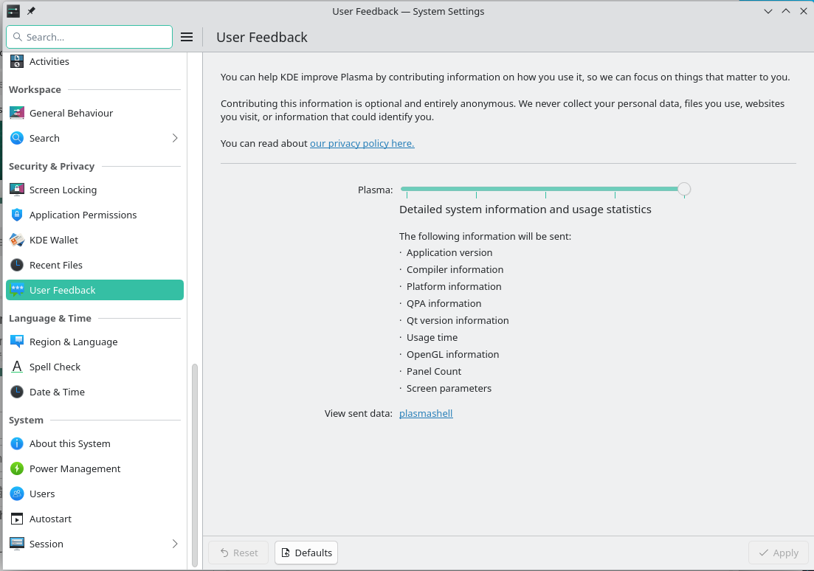The height and width of the screenshot is (571, 814).
Task: Open General Behaviour settings icon
Action: point(17,113)
